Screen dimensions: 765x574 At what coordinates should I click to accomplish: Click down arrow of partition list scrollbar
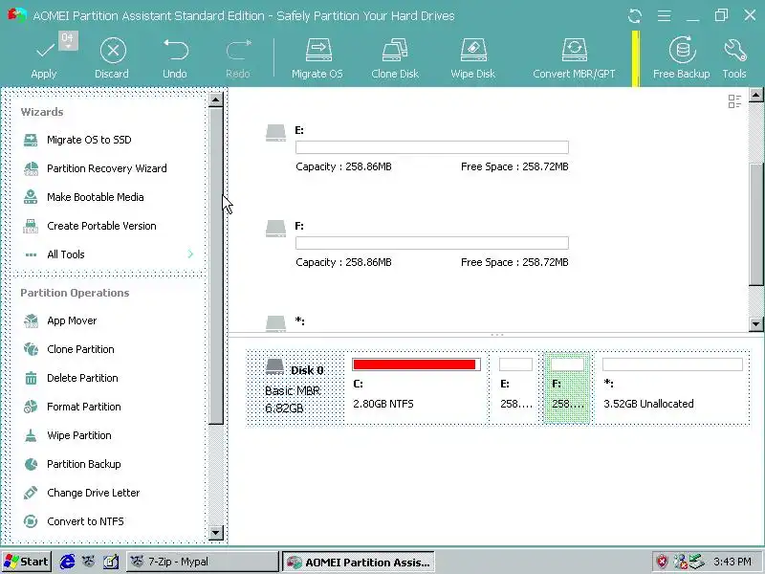point(756,323)
